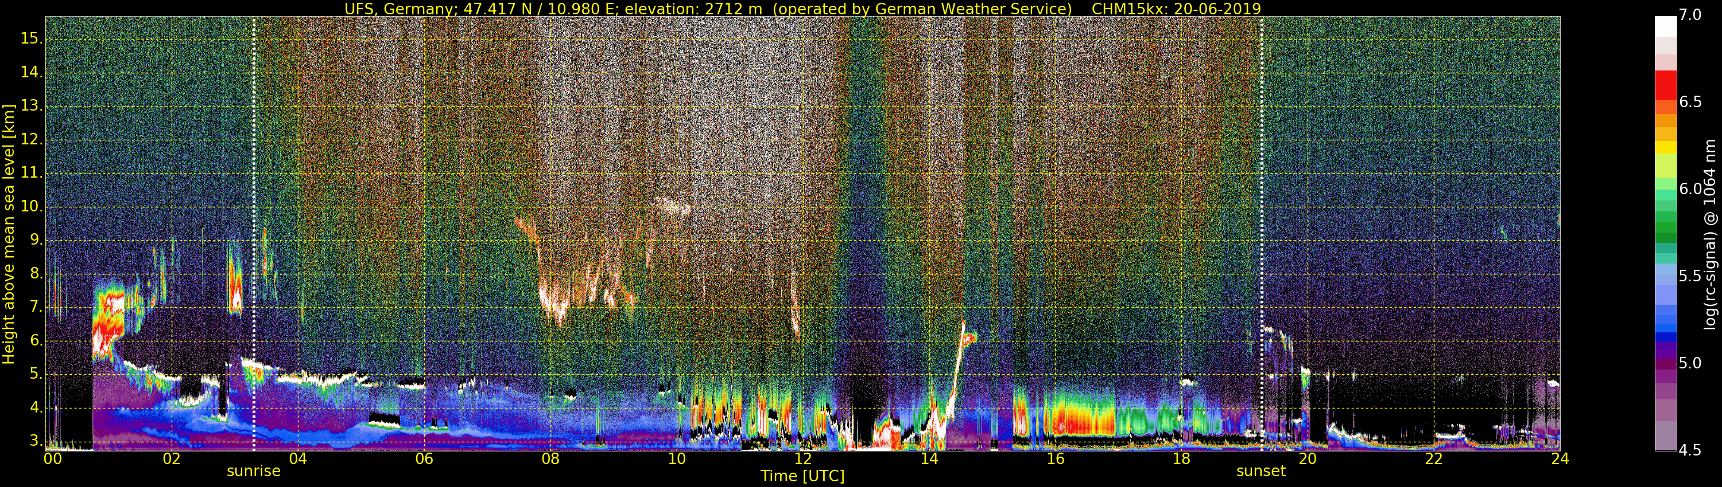Viewport: 1722px width, 487px height.
Task: Click the '12.' height tick label
Action: pyautogui.click(x=32, y=140)
